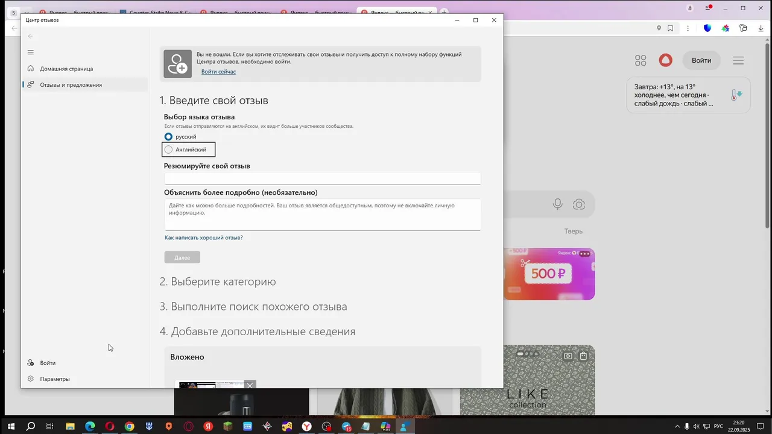
Task: Open Windows search on taskbar
Action: click(x=31, y=426)
